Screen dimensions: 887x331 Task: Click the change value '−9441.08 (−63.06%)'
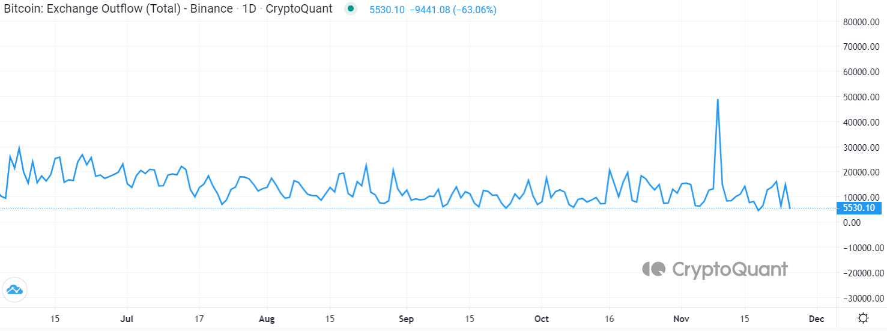(453, 10)
